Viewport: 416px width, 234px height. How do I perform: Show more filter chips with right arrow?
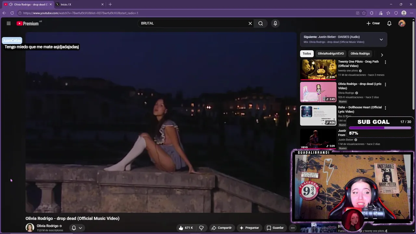click(x=382, y=55)
